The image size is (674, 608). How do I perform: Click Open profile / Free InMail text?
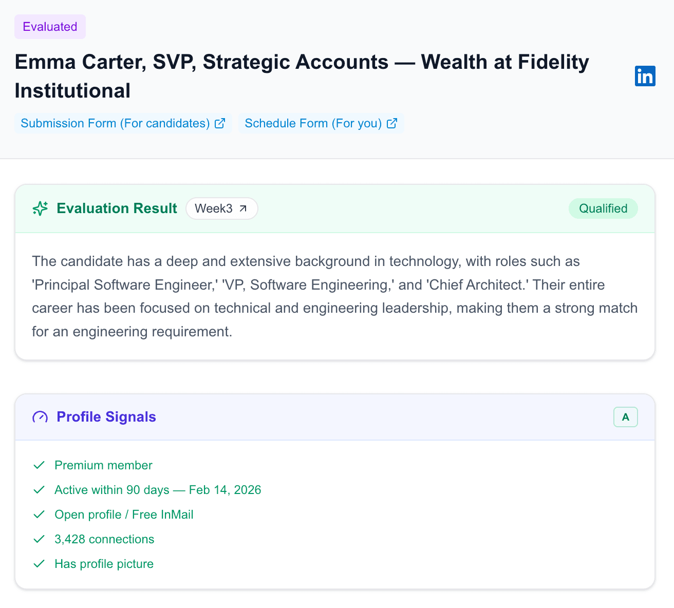(124, 515)
